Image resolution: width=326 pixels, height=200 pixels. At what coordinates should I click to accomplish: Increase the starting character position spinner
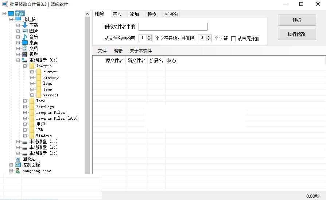149,37
